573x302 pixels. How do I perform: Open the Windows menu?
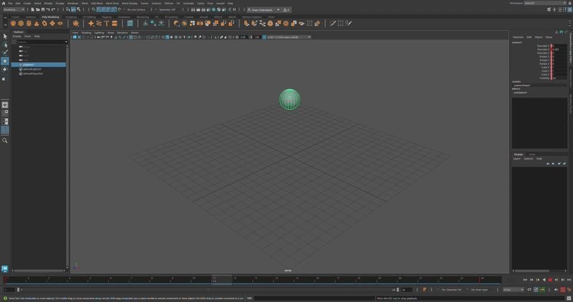point(73,4)
